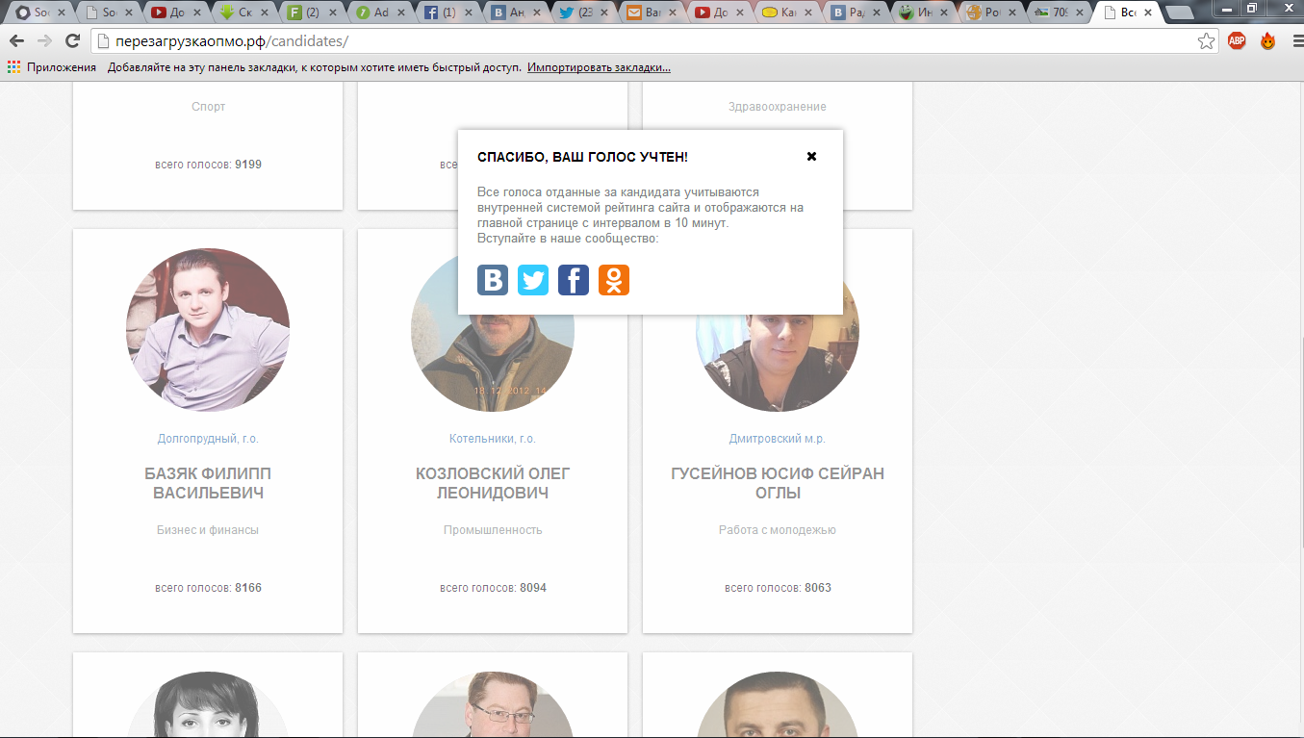This screenshot has height=738, width=1304.
Task: Close the Twitter '(23' tab
Action: 605,13
